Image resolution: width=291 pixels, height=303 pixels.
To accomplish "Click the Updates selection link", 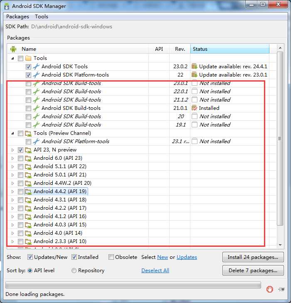I will pos(187,257).
